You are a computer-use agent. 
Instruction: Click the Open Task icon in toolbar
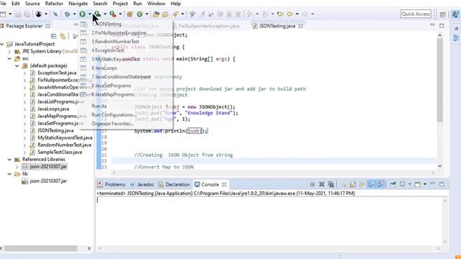pyautogui.click(x=165, y=14)
